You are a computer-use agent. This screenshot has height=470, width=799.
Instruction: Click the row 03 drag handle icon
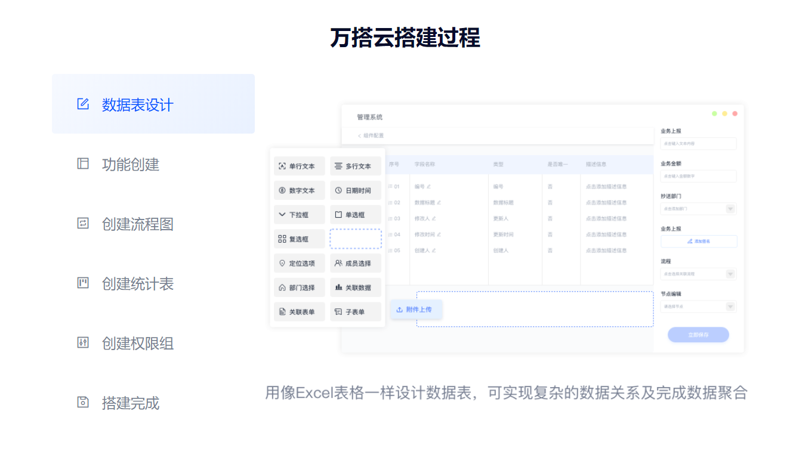pyautogui.click(x=390, y=218)
